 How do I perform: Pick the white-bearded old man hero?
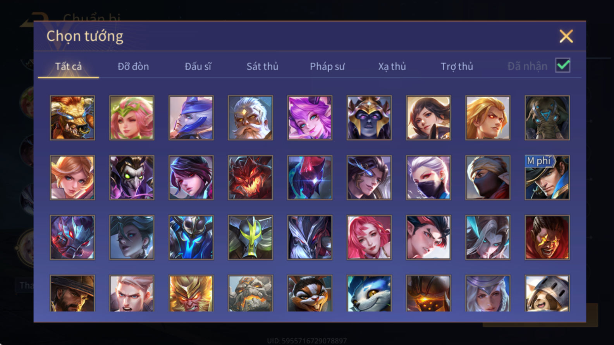coord(250,118)
